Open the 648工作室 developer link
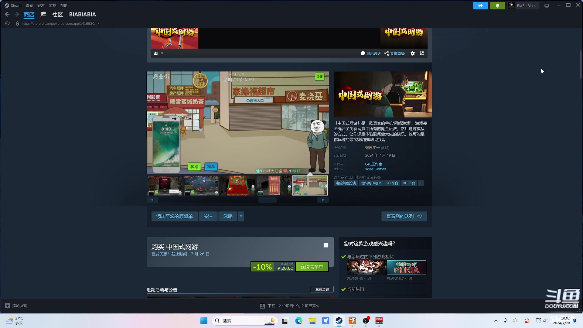 (373, 164)
